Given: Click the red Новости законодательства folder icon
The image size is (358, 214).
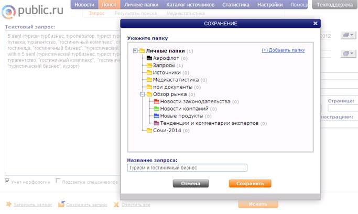Looking at the screenshot, I should (157, 101).
